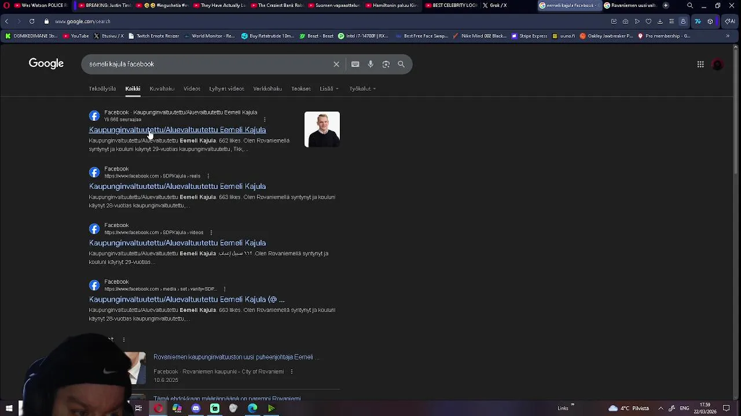Open the weather widget showing 4°C Pilvistä
Screen dimensions: 741x416
click(629, 408)
